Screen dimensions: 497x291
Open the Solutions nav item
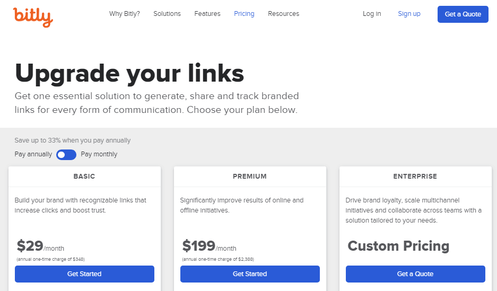pyautogui.click(x=167, y=14)
